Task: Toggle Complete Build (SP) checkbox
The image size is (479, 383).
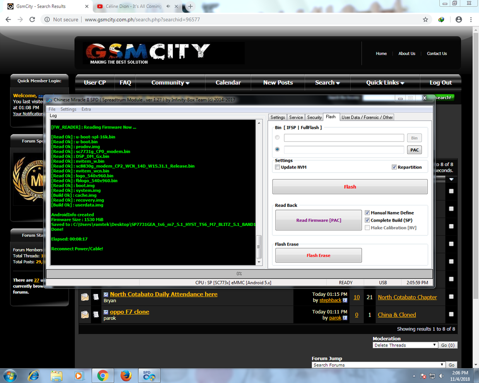Action: pos(367,220)
